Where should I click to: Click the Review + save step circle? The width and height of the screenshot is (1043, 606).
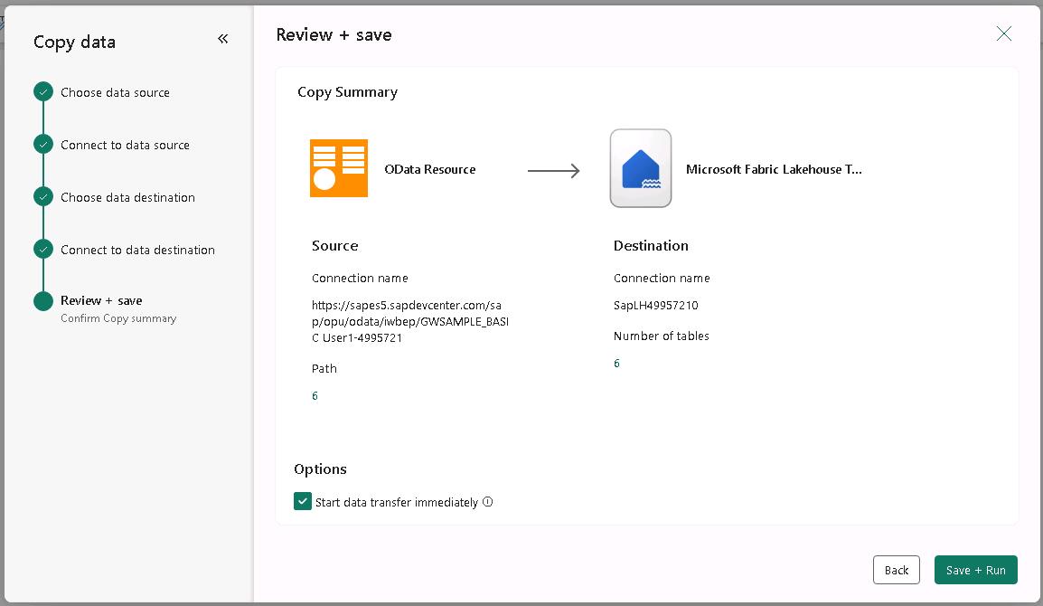43,301
